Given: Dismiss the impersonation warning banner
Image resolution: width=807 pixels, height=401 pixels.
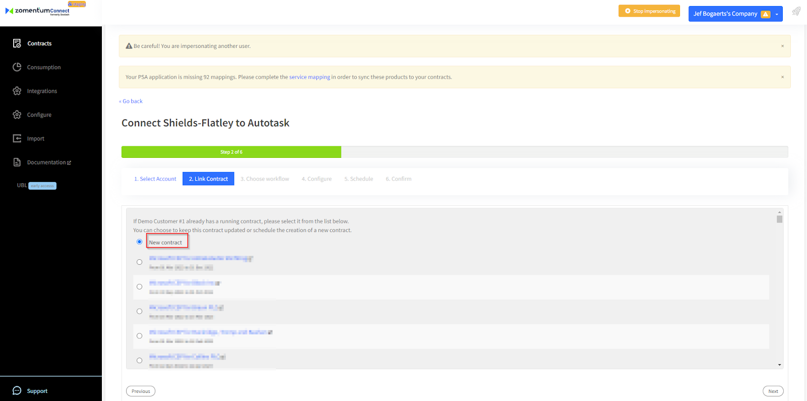Looking at the screenshot, I should click(782, 46).
